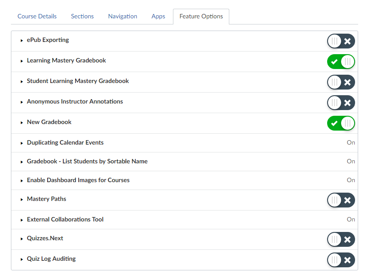The image size is (366, 273).
Task: Enable the Quizzes.Next toggle
Action: pyautogui.click(x=341, y=239)
